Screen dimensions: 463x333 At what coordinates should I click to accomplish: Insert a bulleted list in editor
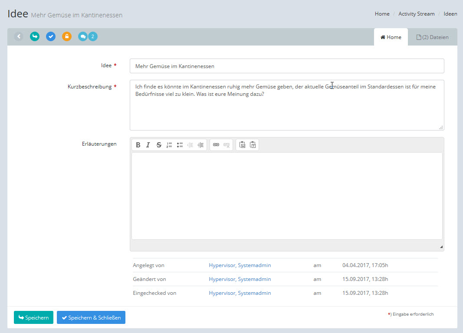(x=180, y=145)
